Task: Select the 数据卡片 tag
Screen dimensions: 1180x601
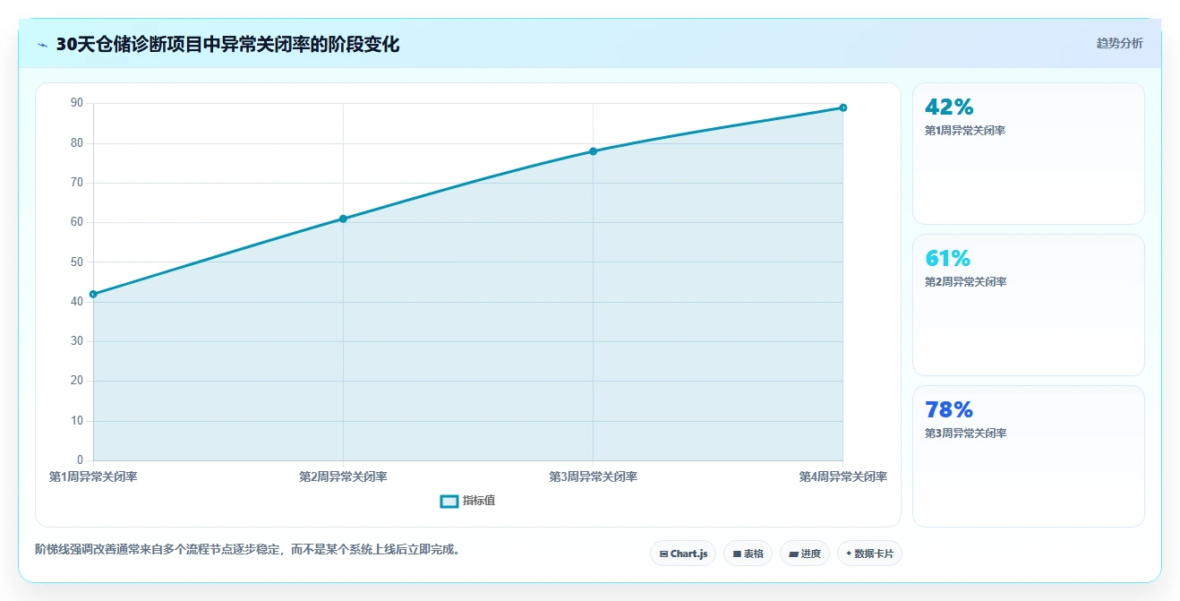Action: (869, 554)
